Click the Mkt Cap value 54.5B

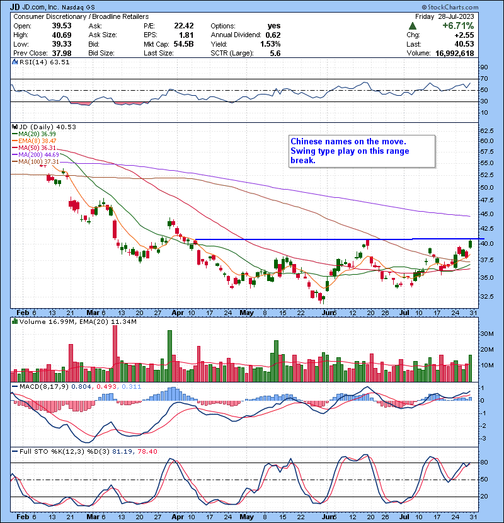click(x=183, y=43)
